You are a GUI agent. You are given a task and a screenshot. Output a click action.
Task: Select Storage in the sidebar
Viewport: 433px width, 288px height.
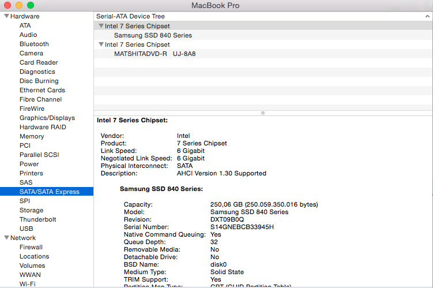[x=32, y=210]
